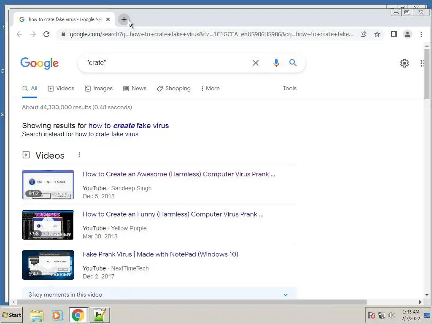This screenshot has width=432, height=324.
Task: Open 'How to Create an Awesome (Harmless)' video
Action: pyautogui.click(x=179, y=174)
